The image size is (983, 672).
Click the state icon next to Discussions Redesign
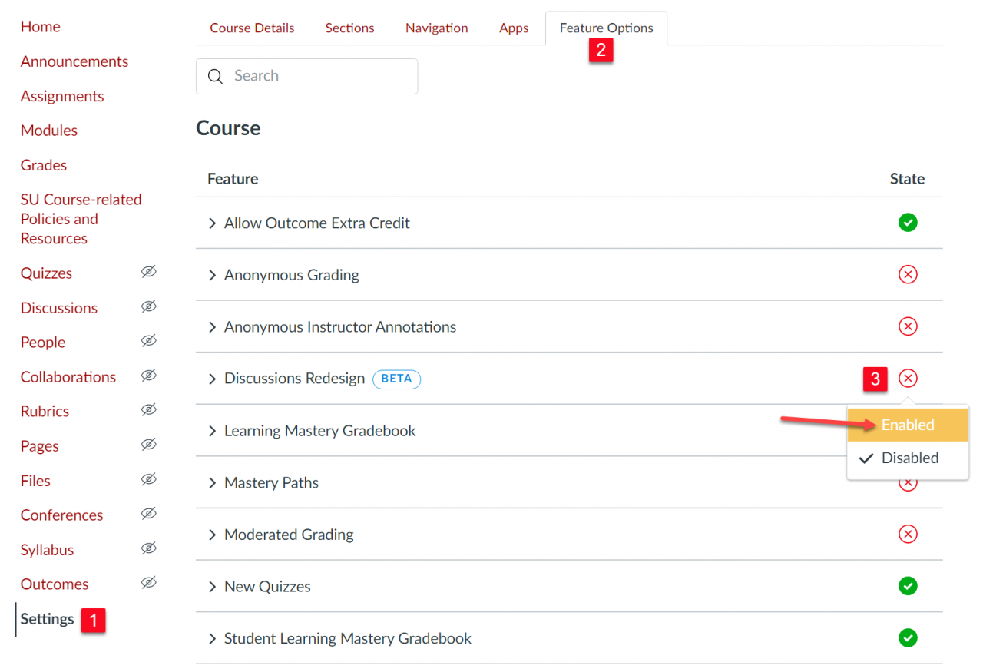[908, 379]
